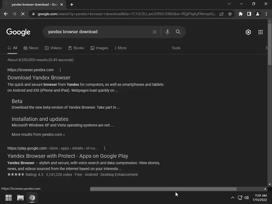Open the volume tray icon
Screen dimensions: 272x204
246,198
